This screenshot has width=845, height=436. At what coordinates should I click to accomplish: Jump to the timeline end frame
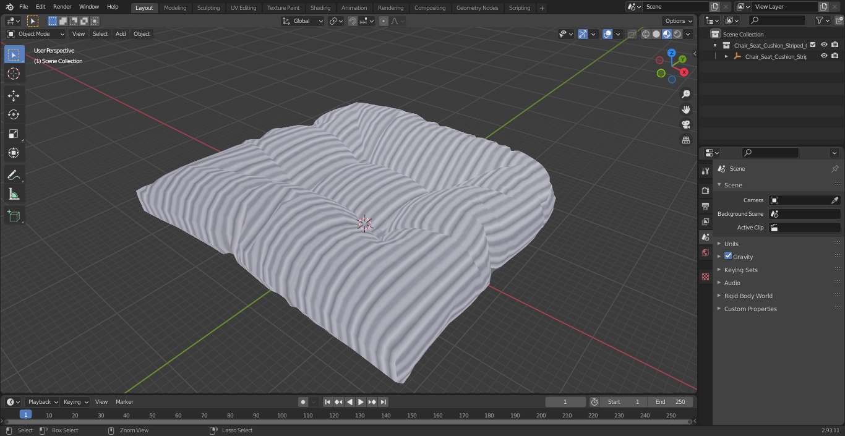pyautogui.click(x=384, y=402)
